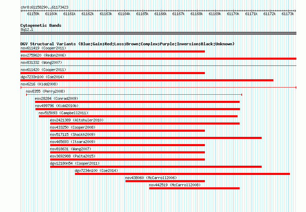
Task: Click the red bar under nsv611419
Action: [x=113, y=51]
